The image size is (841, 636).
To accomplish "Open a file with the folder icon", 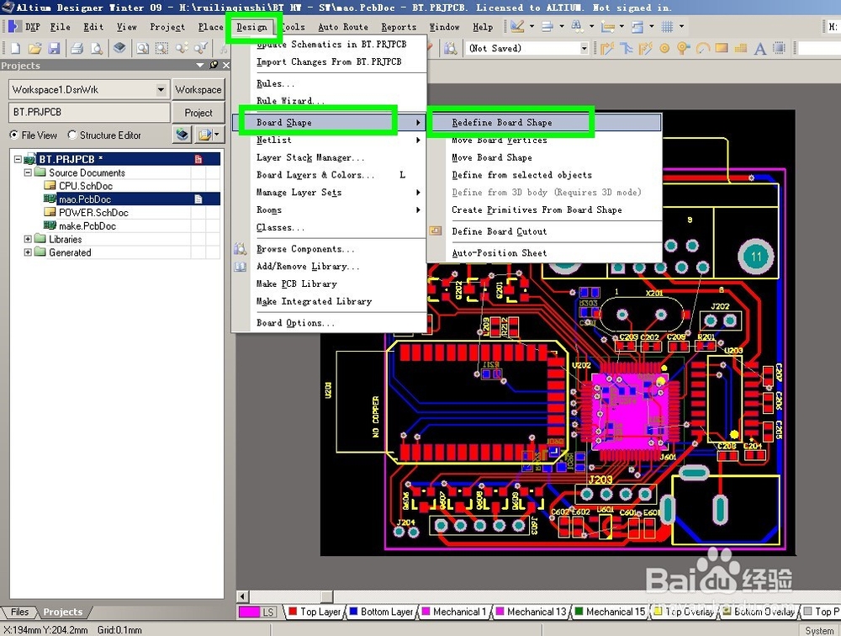I will point(34,48).
